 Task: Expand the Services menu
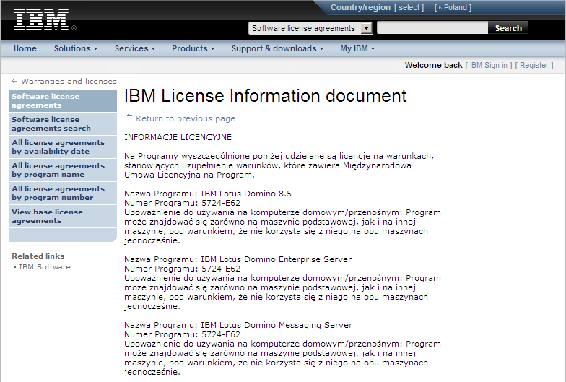(135, 48)
